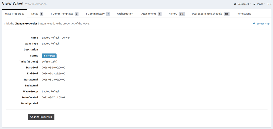Screen dimensions: 273x129
Task: Switch to the History tab
Action: (173, 14)
